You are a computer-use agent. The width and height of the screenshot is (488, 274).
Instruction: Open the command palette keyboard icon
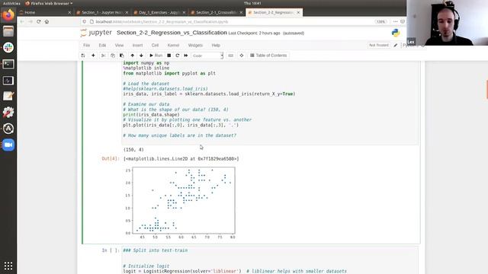pos(230,56)
